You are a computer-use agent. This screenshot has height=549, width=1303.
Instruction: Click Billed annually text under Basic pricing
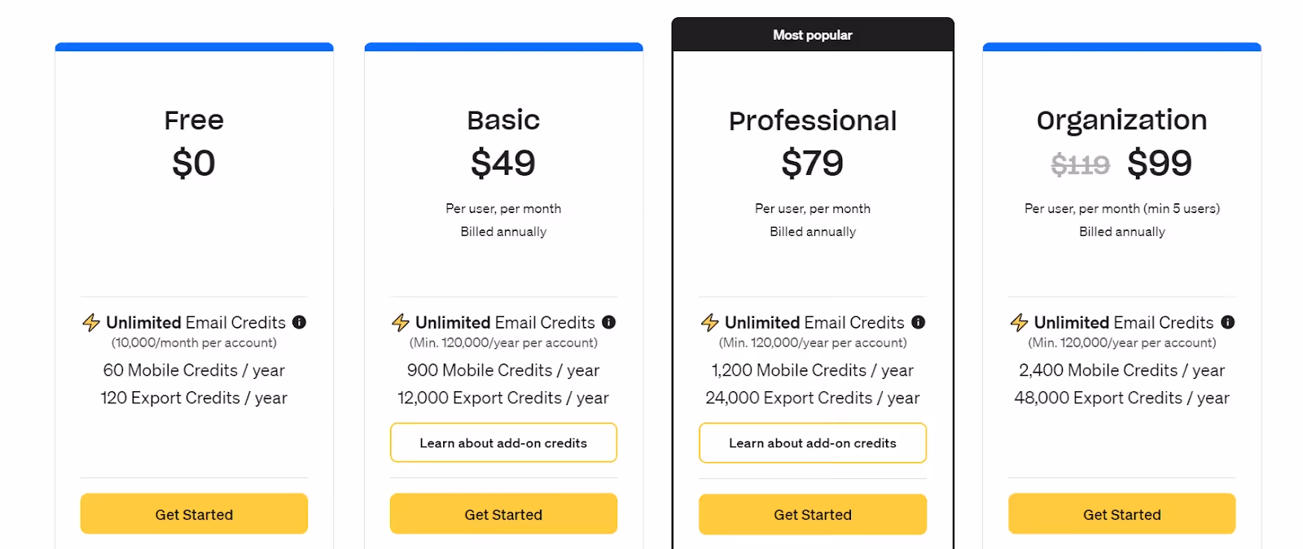(503, 231)
